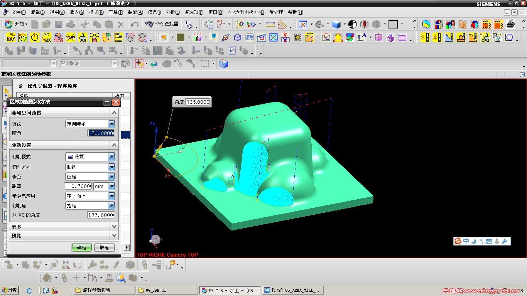Click the yellow document list icon

(118, 37)
